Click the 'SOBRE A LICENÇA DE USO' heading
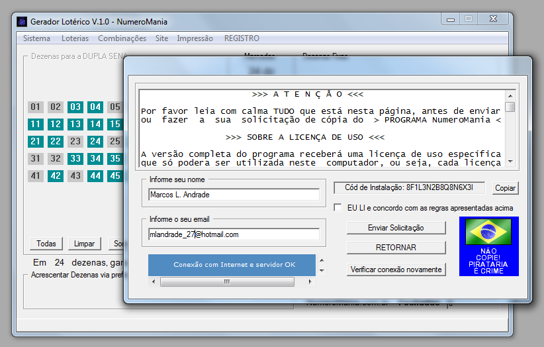Image resolution: width=544 pixels, height=347 pixels. (304, 137)
